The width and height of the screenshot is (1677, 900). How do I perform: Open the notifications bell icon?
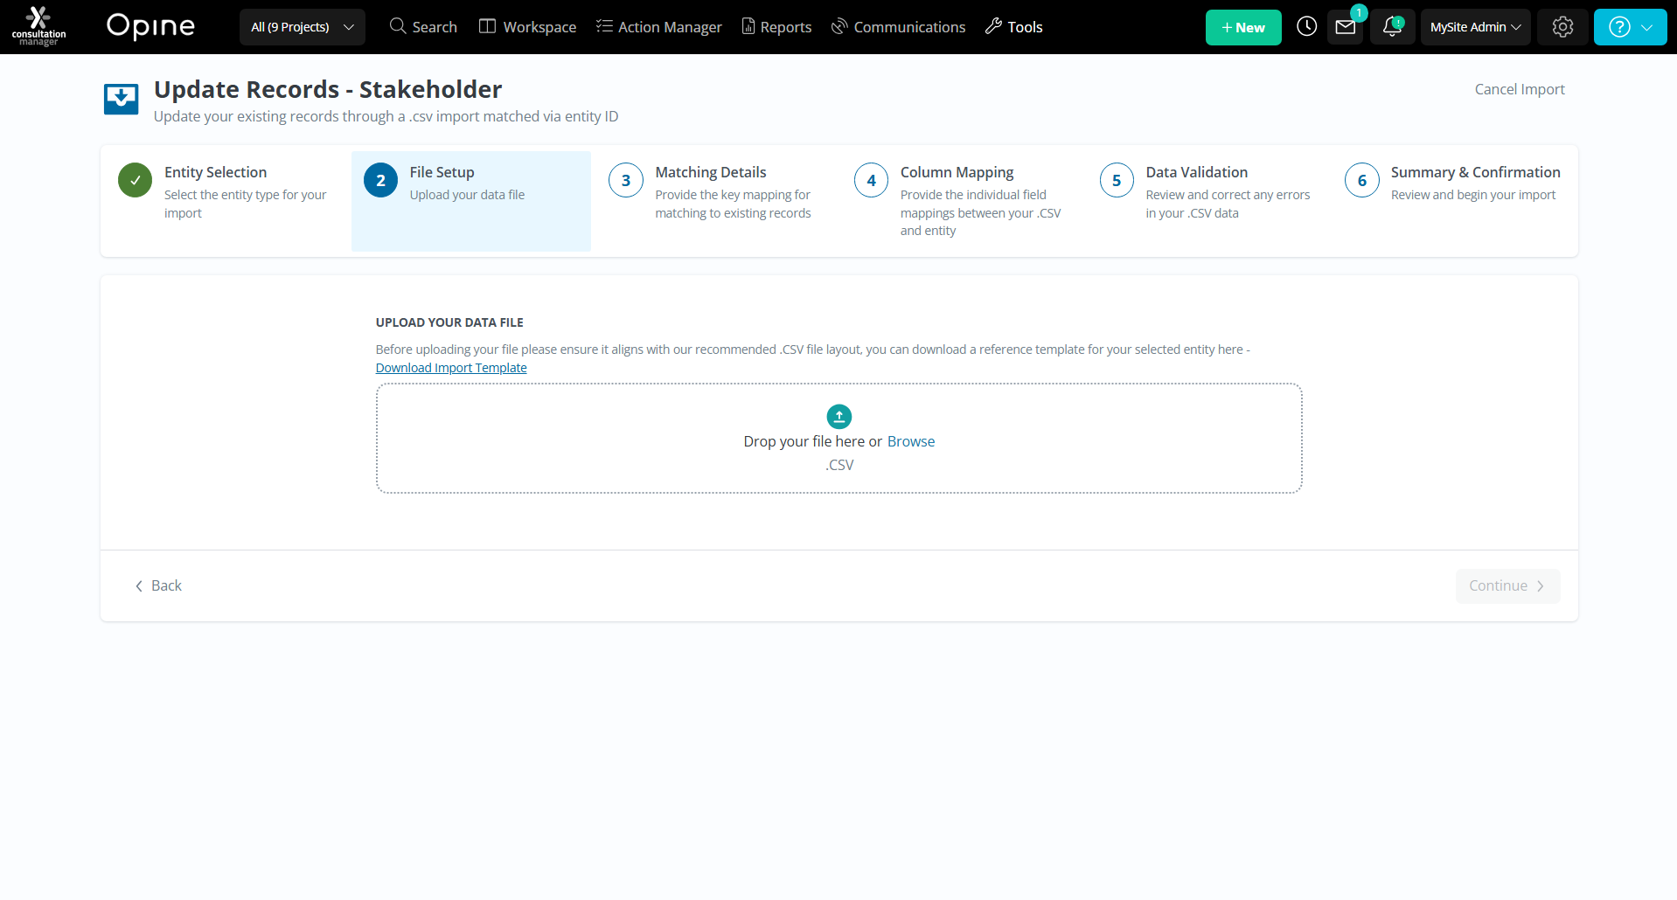tap(1392, 27)
